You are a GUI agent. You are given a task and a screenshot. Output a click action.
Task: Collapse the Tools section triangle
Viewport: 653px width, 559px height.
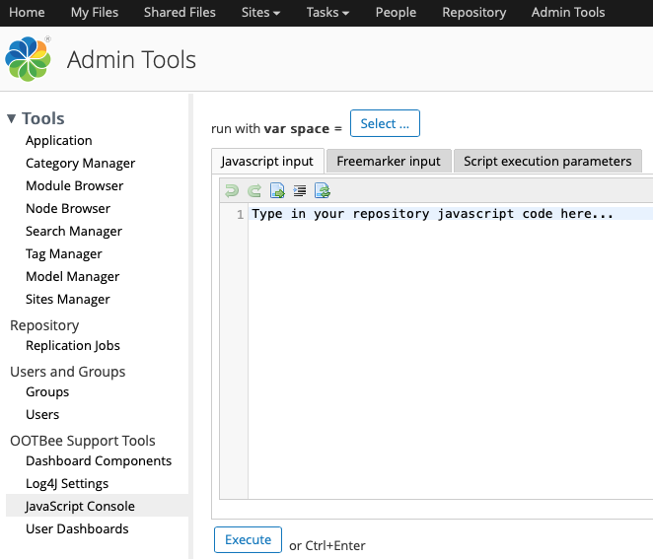pyautogui.click(x=12, y=118)
